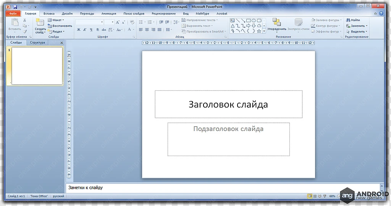Justify the text alignment

[x=159, y=30]
